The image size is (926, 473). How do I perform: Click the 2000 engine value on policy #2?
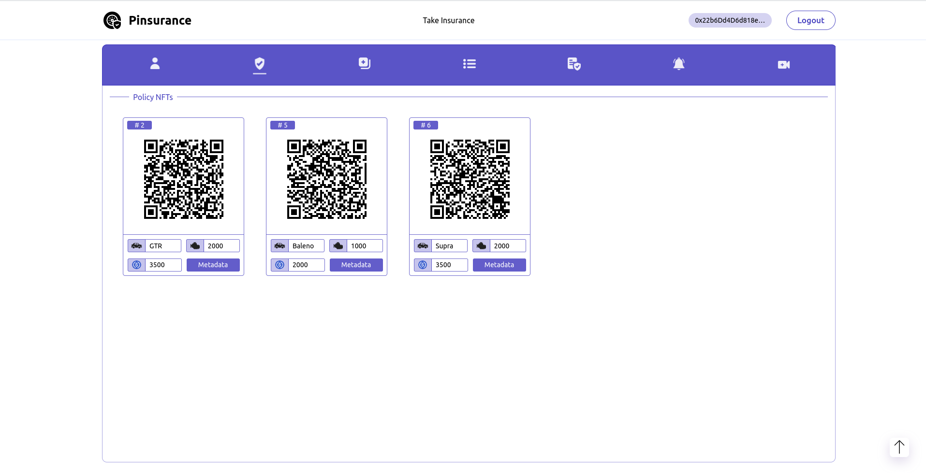tap(222, 246)
